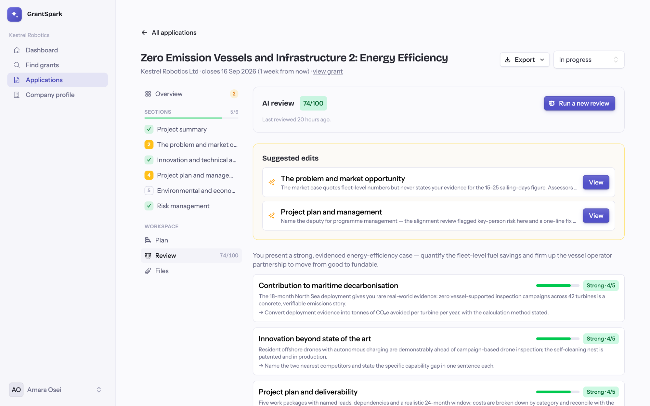Go to Find grants

point(58,65)
